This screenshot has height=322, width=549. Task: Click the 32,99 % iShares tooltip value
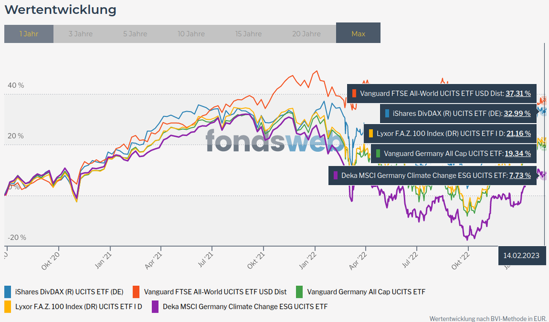518,113
